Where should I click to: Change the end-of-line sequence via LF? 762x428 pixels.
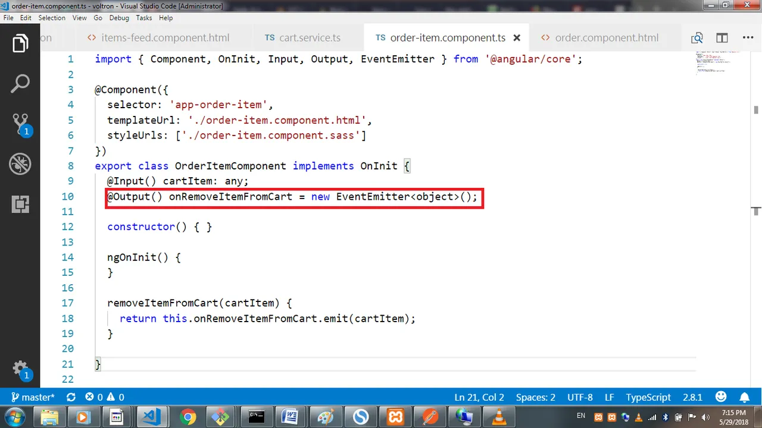coord(610,397)
